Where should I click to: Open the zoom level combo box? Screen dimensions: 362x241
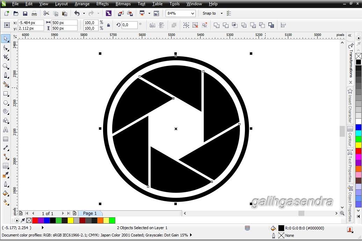(x=180, y=13)
